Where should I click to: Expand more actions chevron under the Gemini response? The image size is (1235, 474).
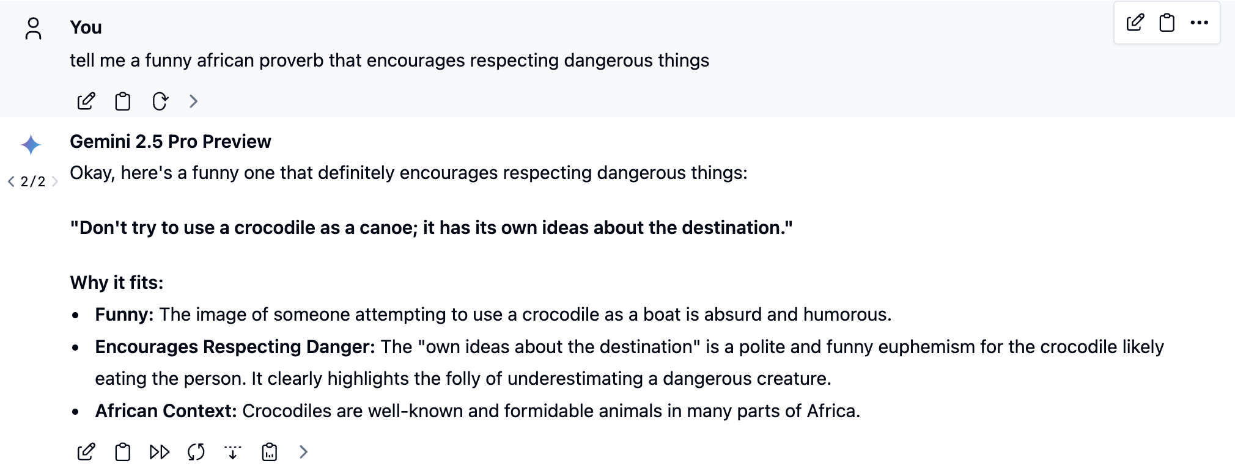point(304,452)
